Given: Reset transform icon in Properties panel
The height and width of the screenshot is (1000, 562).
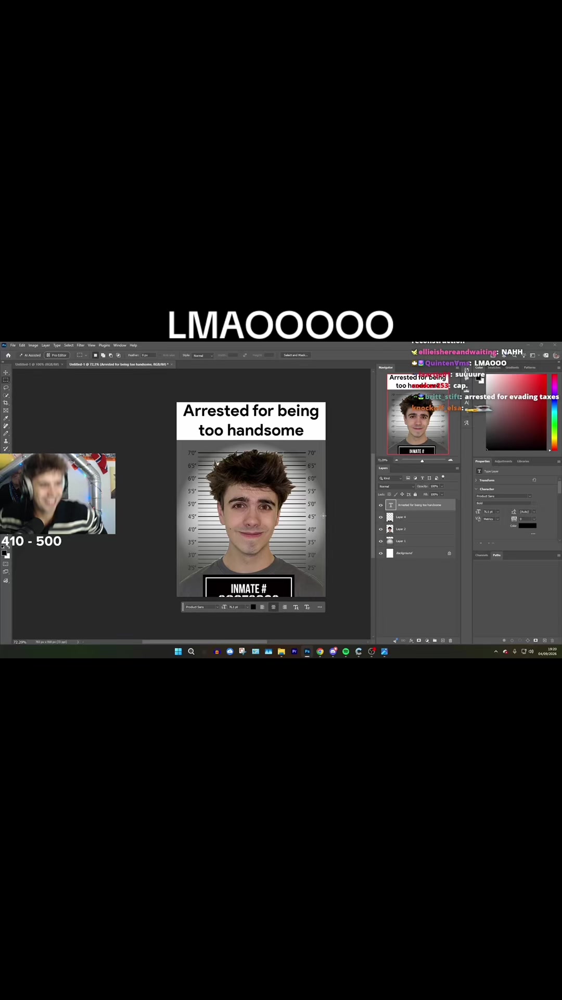Looking at the screenshot, I should [534, 480].
